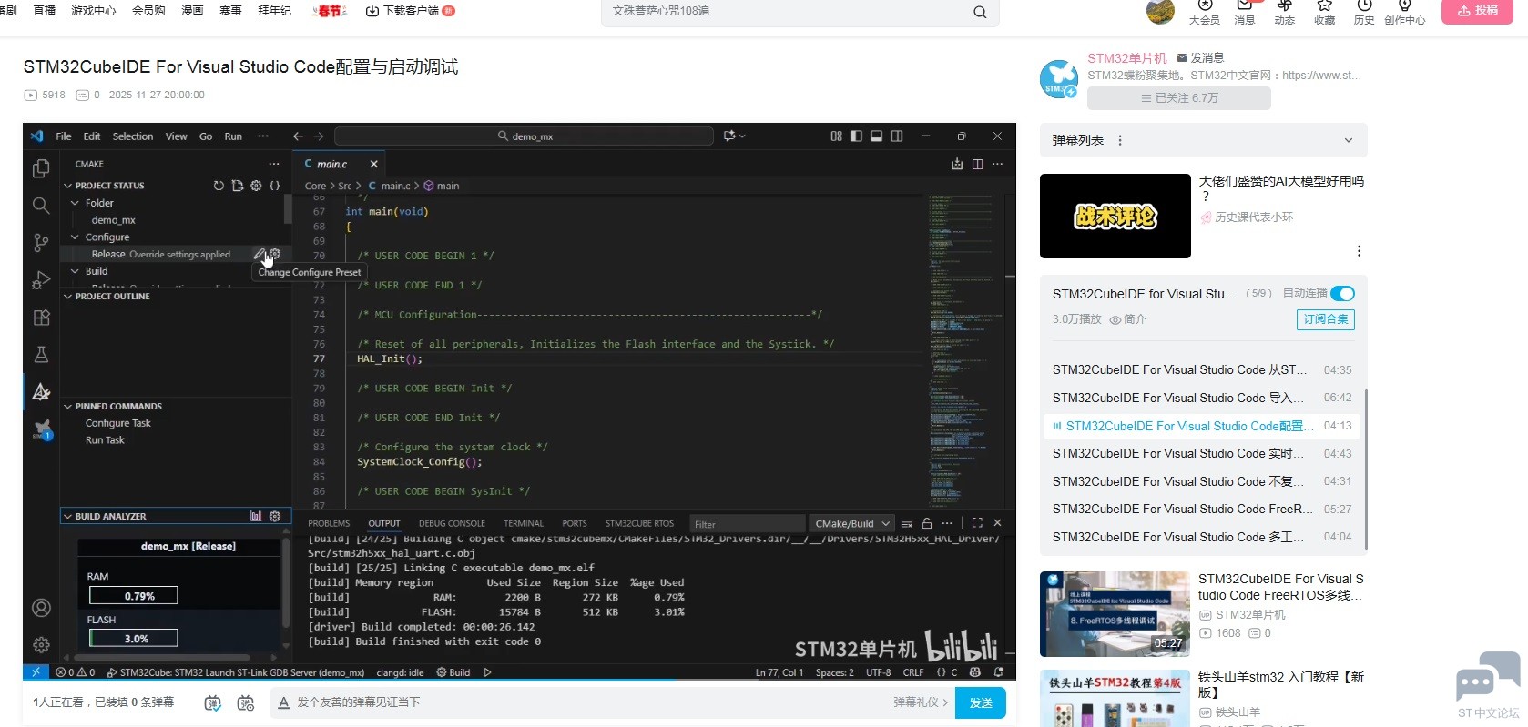Expand the 弹幕列表 danmaku list panel

[x=1349, y=140]
